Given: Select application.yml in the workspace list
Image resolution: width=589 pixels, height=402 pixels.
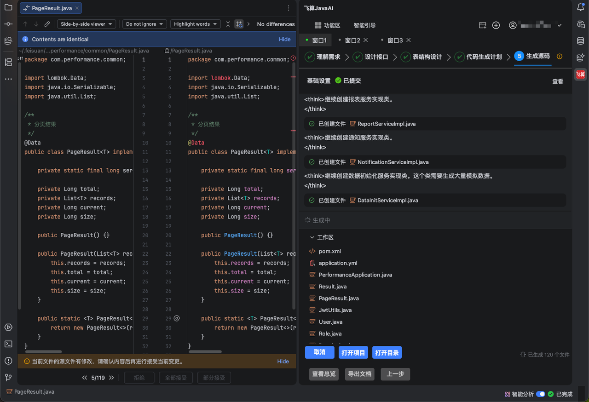Looking at the screenshot, I should [338, 263].
